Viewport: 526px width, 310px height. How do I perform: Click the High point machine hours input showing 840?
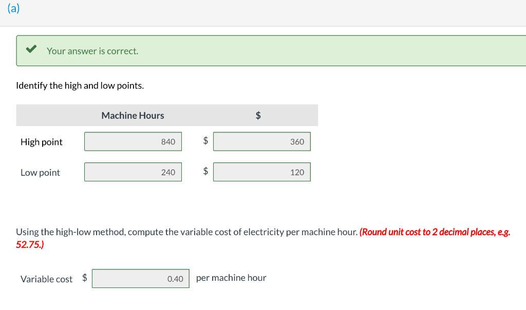click(133, 141)
